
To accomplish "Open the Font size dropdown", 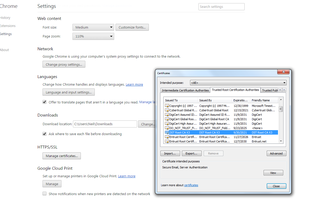I will pyautogui.click(x=93, y=27).
